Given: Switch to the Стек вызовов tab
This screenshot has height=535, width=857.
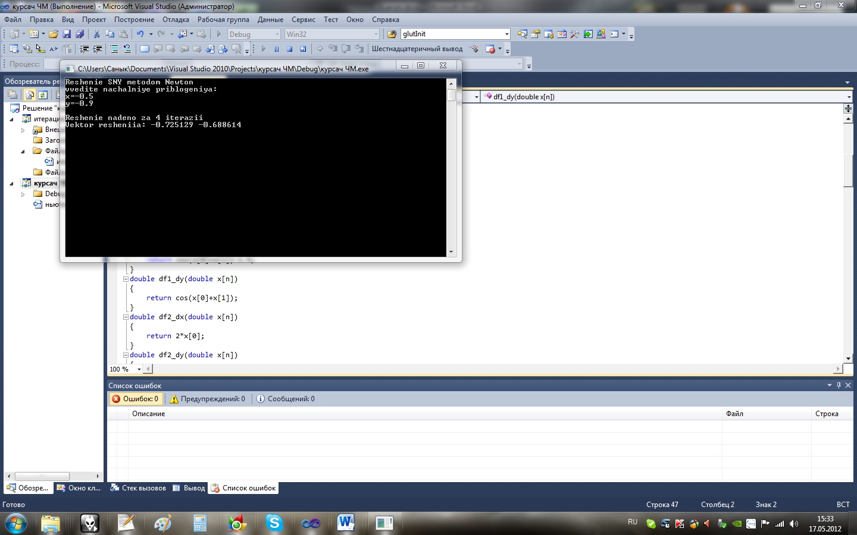Looking at the screenshot, I should click(138, 488).
